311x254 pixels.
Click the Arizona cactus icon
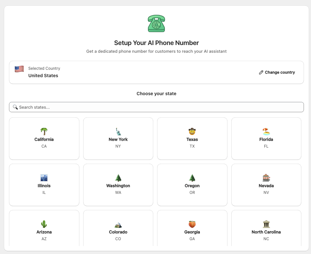tap(44, 224)
